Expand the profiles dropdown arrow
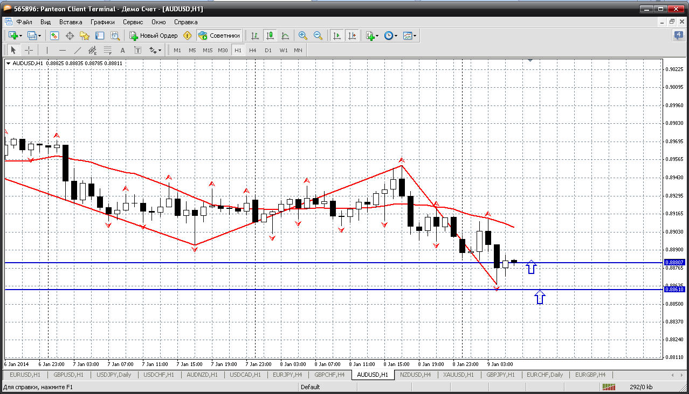Image resolution: width=689 pixels, height=394 pixels. click(40, 36)
